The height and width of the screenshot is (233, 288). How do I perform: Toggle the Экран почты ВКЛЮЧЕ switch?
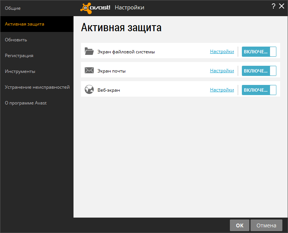pos(259,71)
